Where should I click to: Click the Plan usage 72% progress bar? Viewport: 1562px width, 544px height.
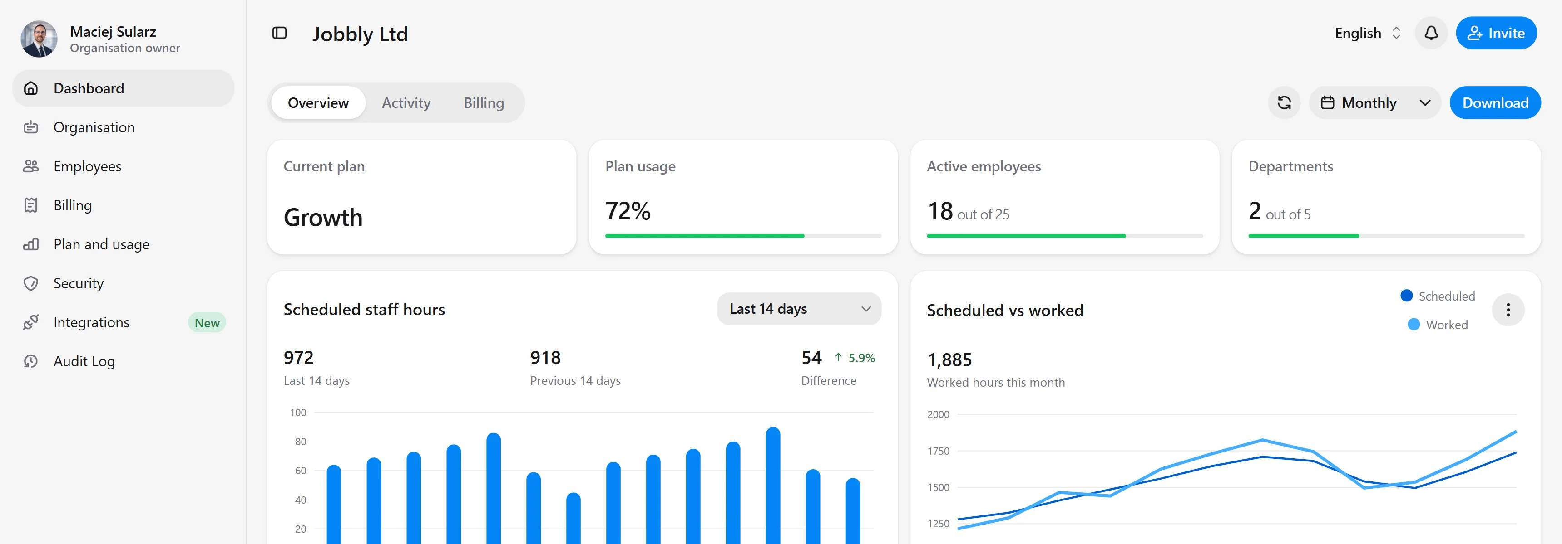[743, 236]
